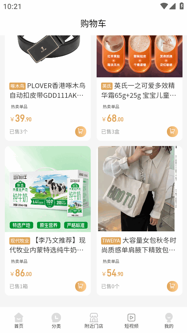Tap the 啄木鸟 brand tag

[x=17, y=86]
